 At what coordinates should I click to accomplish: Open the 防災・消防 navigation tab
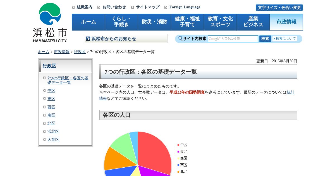point(154,22)
